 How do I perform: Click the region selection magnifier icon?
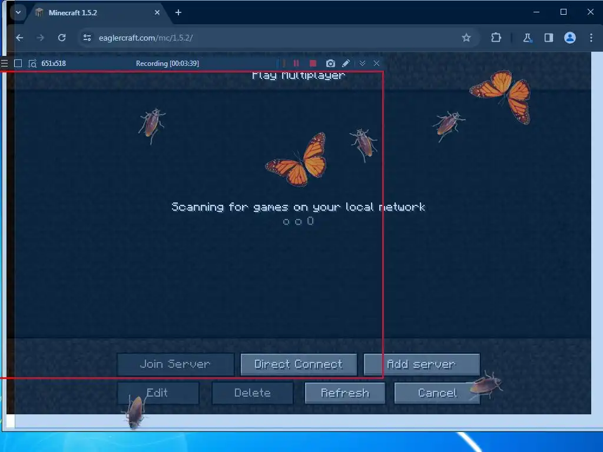pos(32,64)
